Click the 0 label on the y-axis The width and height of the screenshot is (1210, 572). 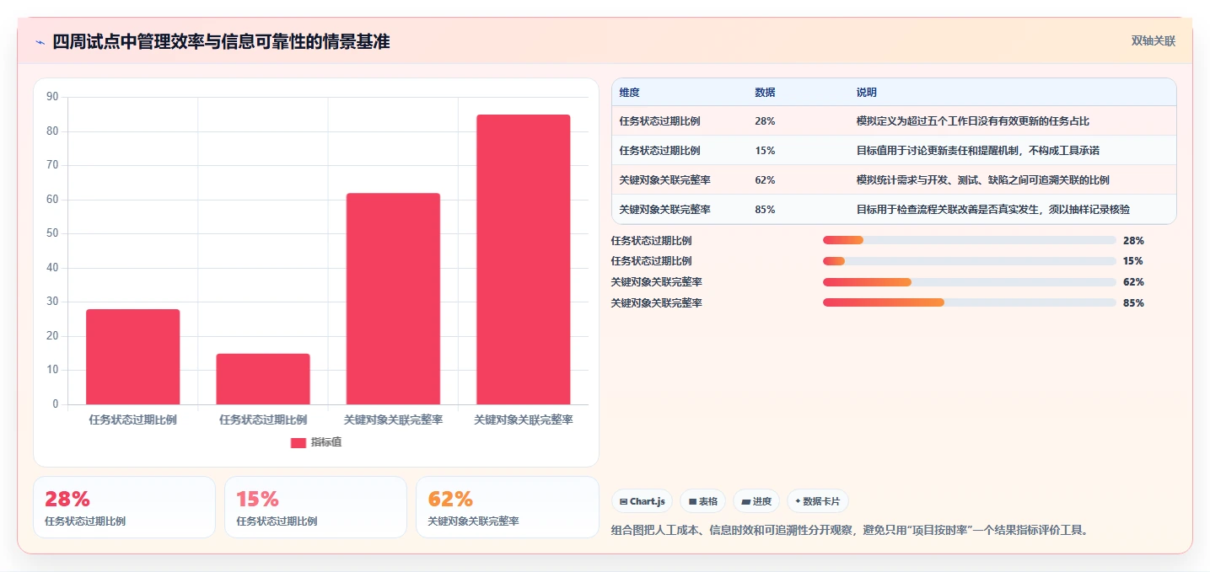[56, 404]
